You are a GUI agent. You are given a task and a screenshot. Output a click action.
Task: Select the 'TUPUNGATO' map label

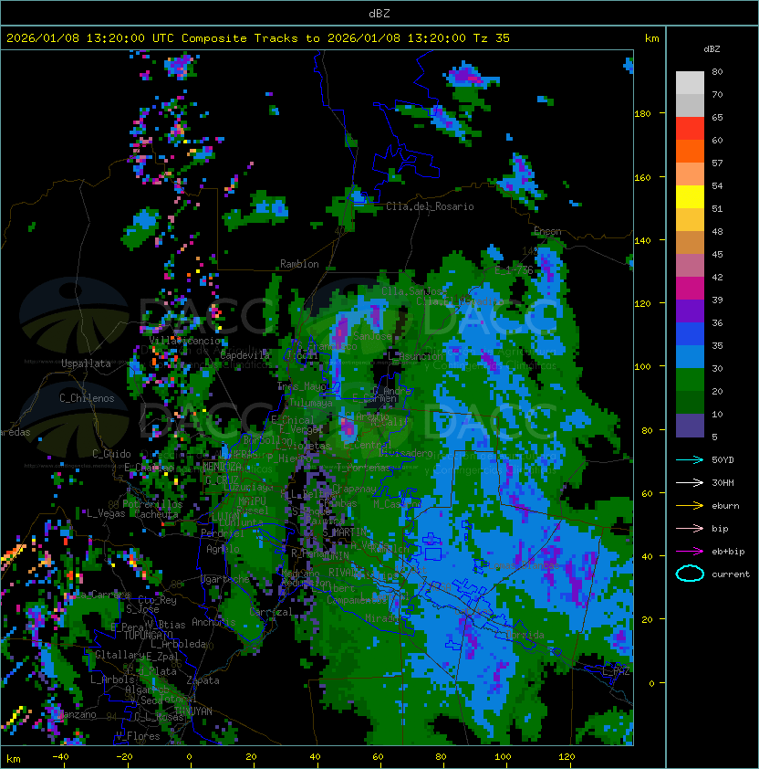tap(148, 635)
